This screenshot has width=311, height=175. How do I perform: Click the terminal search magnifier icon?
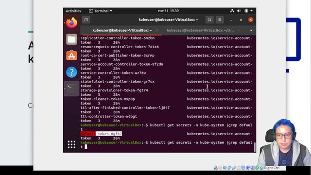click(x=209, y=19)
